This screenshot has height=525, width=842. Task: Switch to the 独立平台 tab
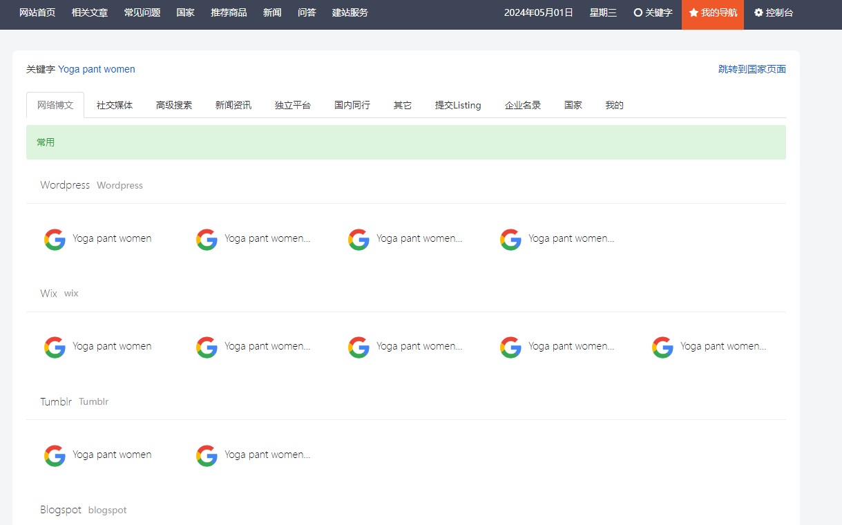[x=293, y=105]
